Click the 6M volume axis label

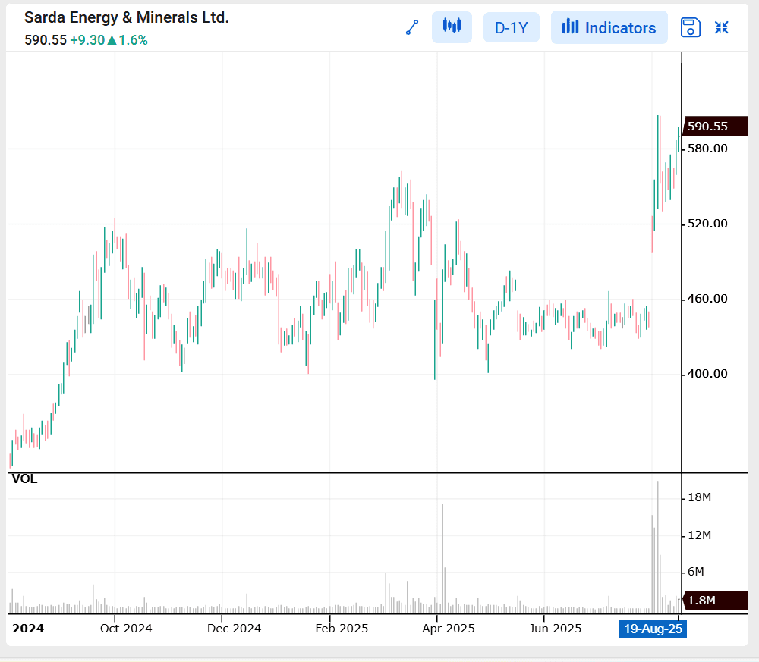695,572
